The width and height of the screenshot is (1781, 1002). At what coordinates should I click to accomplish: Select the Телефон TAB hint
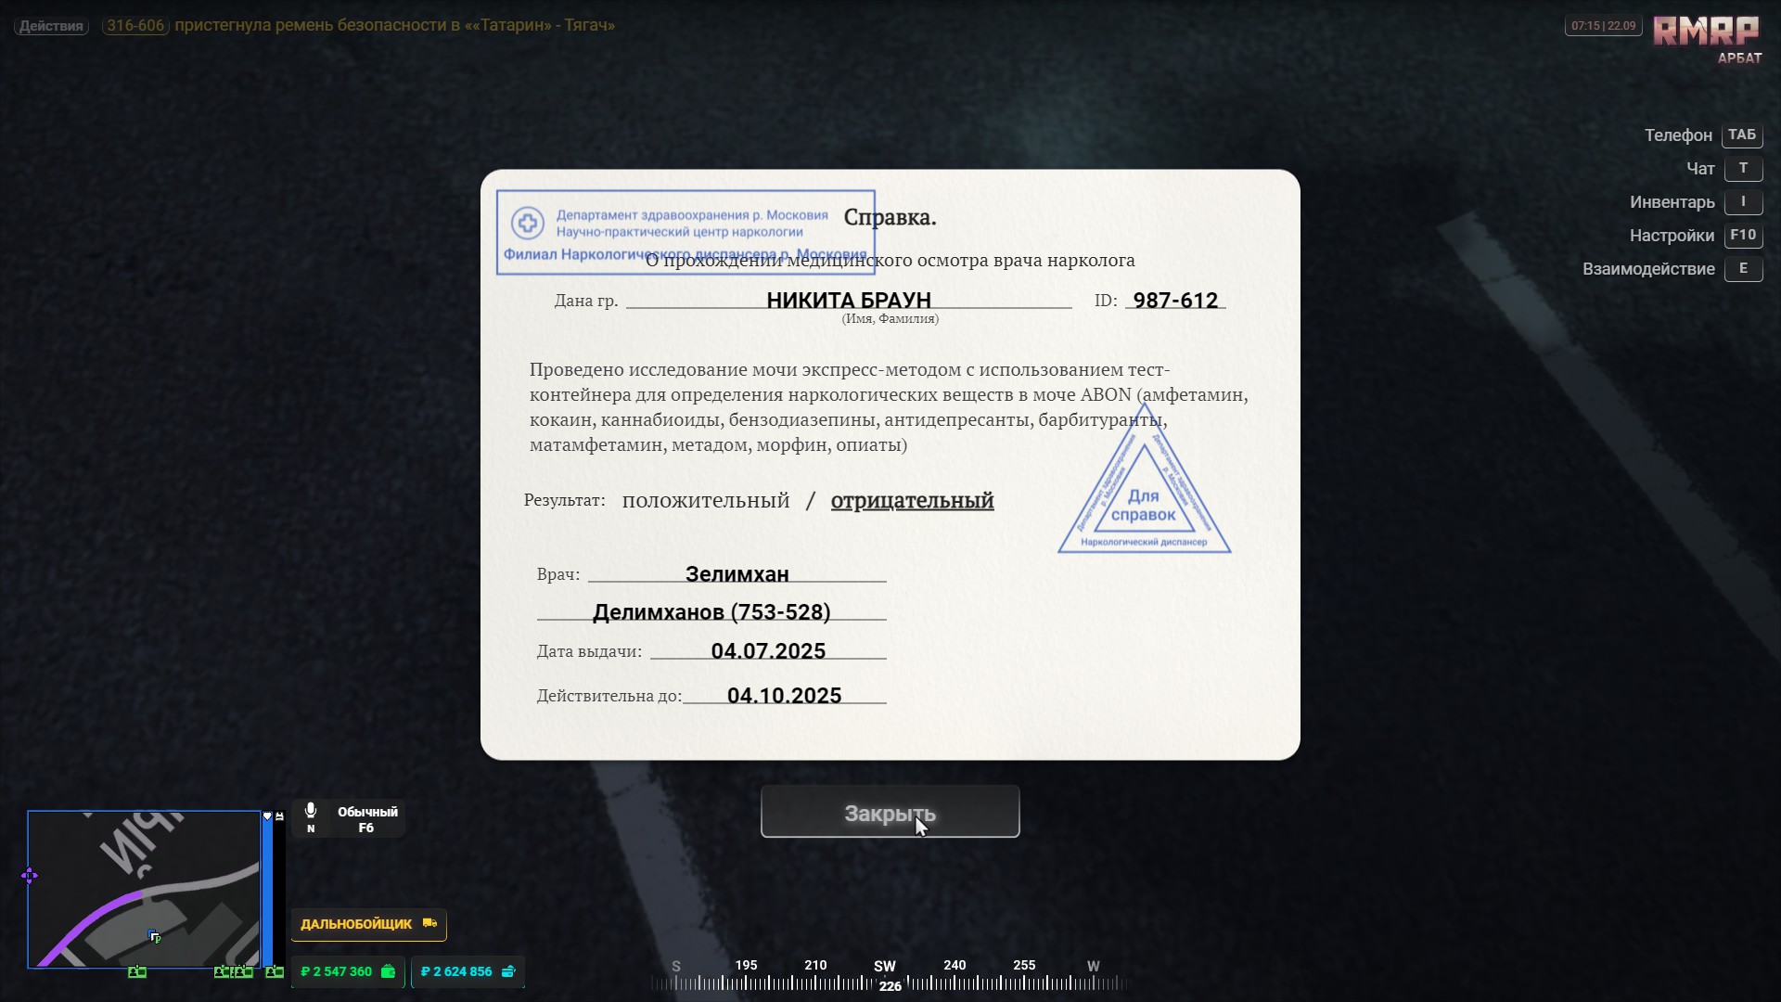[1741, 135]
